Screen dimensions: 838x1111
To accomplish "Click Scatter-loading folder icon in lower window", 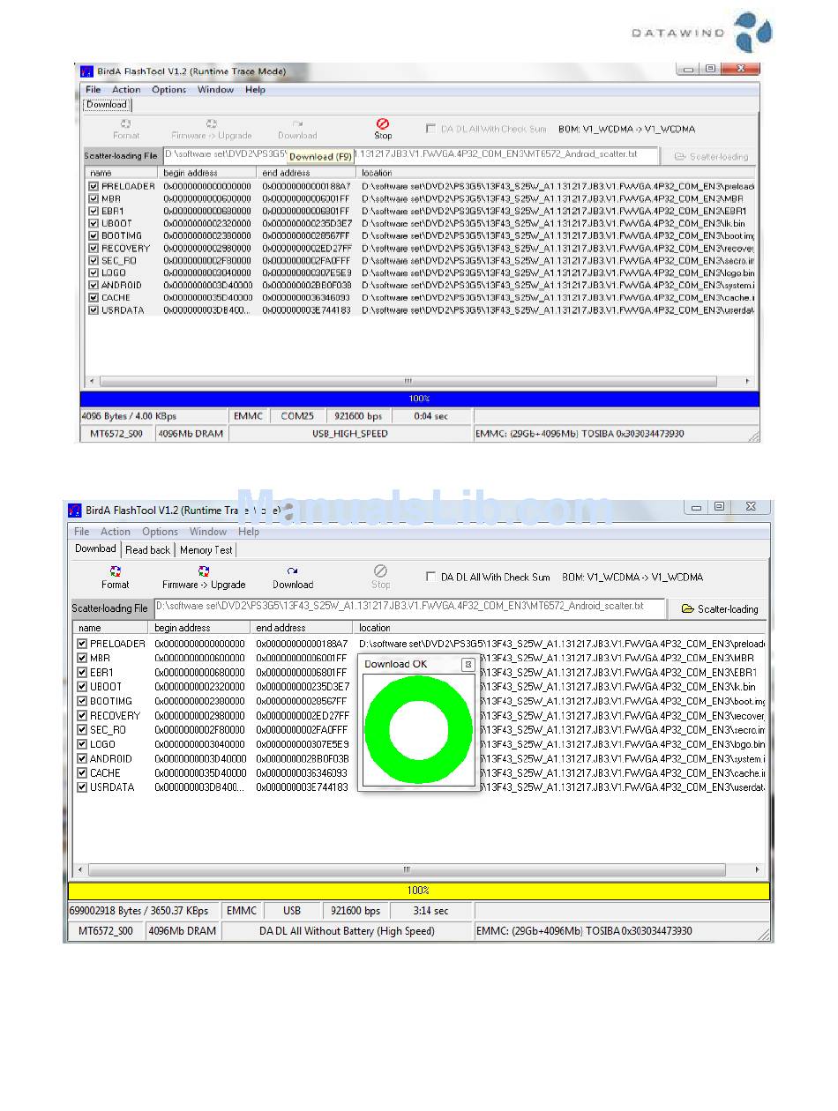I will point(688,609).
